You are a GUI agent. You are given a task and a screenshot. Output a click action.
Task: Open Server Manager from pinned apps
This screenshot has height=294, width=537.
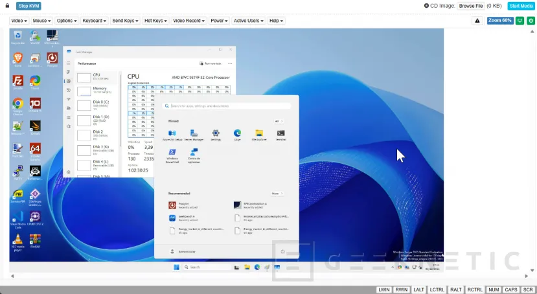(194, 133)
